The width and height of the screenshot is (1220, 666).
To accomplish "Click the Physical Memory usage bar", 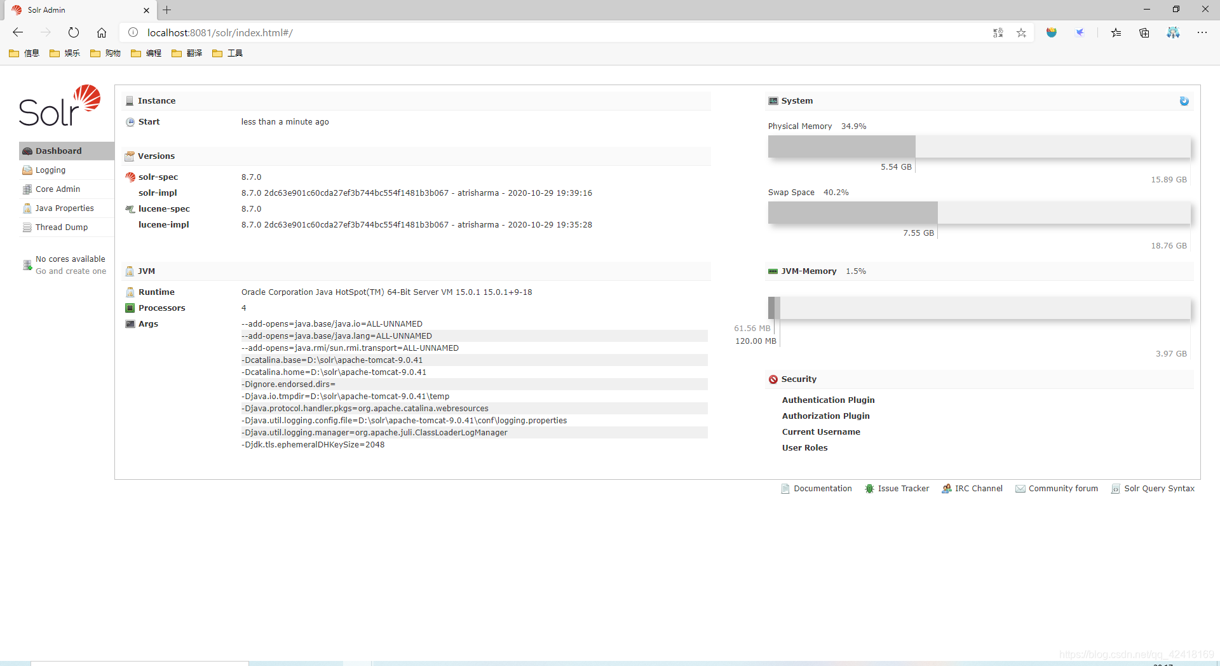I will pyautogui.click(x=979, y=146).
